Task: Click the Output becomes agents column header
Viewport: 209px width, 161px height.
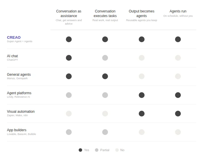Action: pyautogui.click(x=142, y=13)
